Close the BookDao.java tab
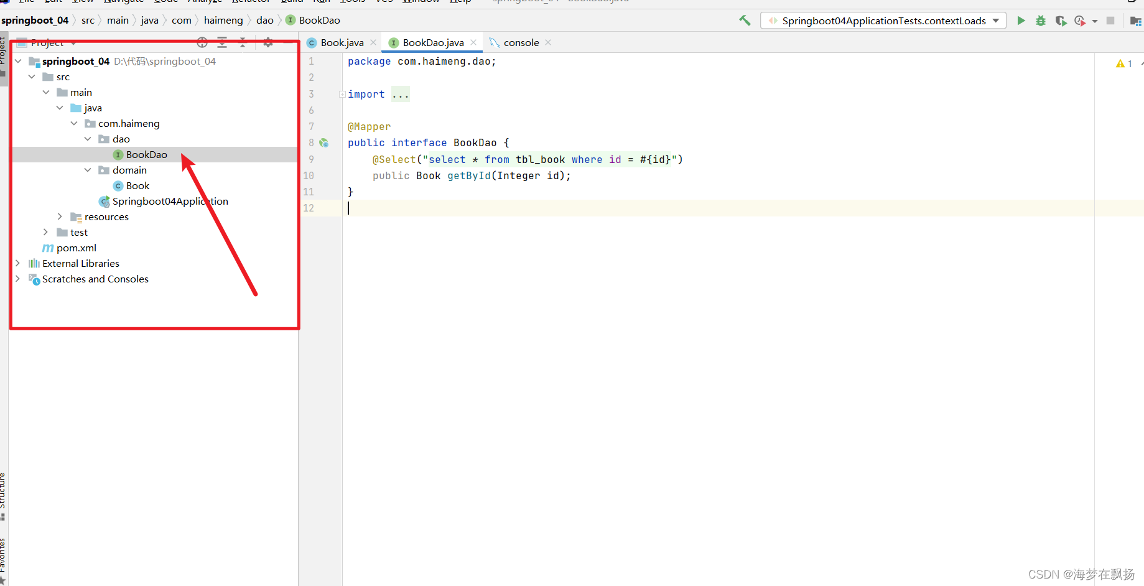 [473, 42]
